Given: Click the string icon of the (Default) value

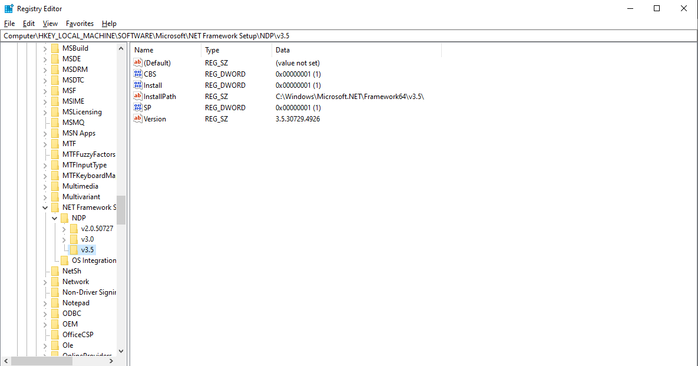Looking at the screenshot, I should click(138, 63).
